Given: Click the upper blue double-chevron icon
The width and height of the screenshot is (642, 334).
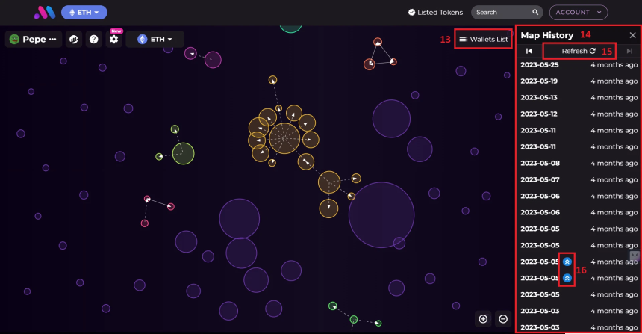Looking at the screenshot, I should [567, 262].
